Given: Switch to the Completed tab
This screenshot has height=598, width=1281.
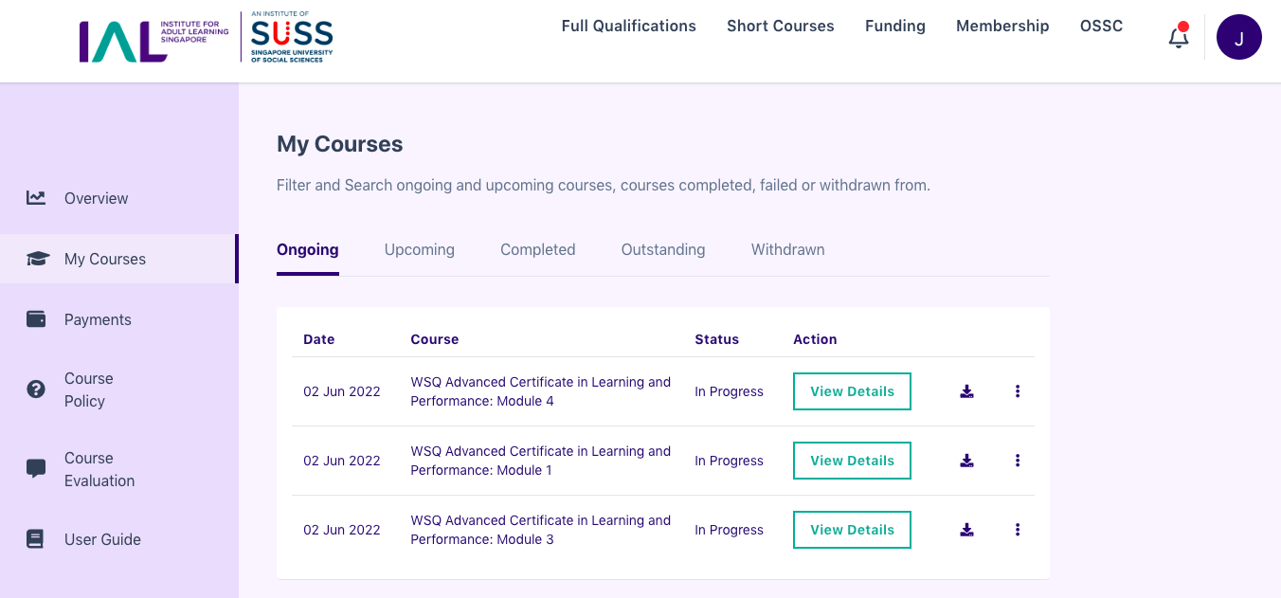Looking at the screenshot, I should 538,249.
